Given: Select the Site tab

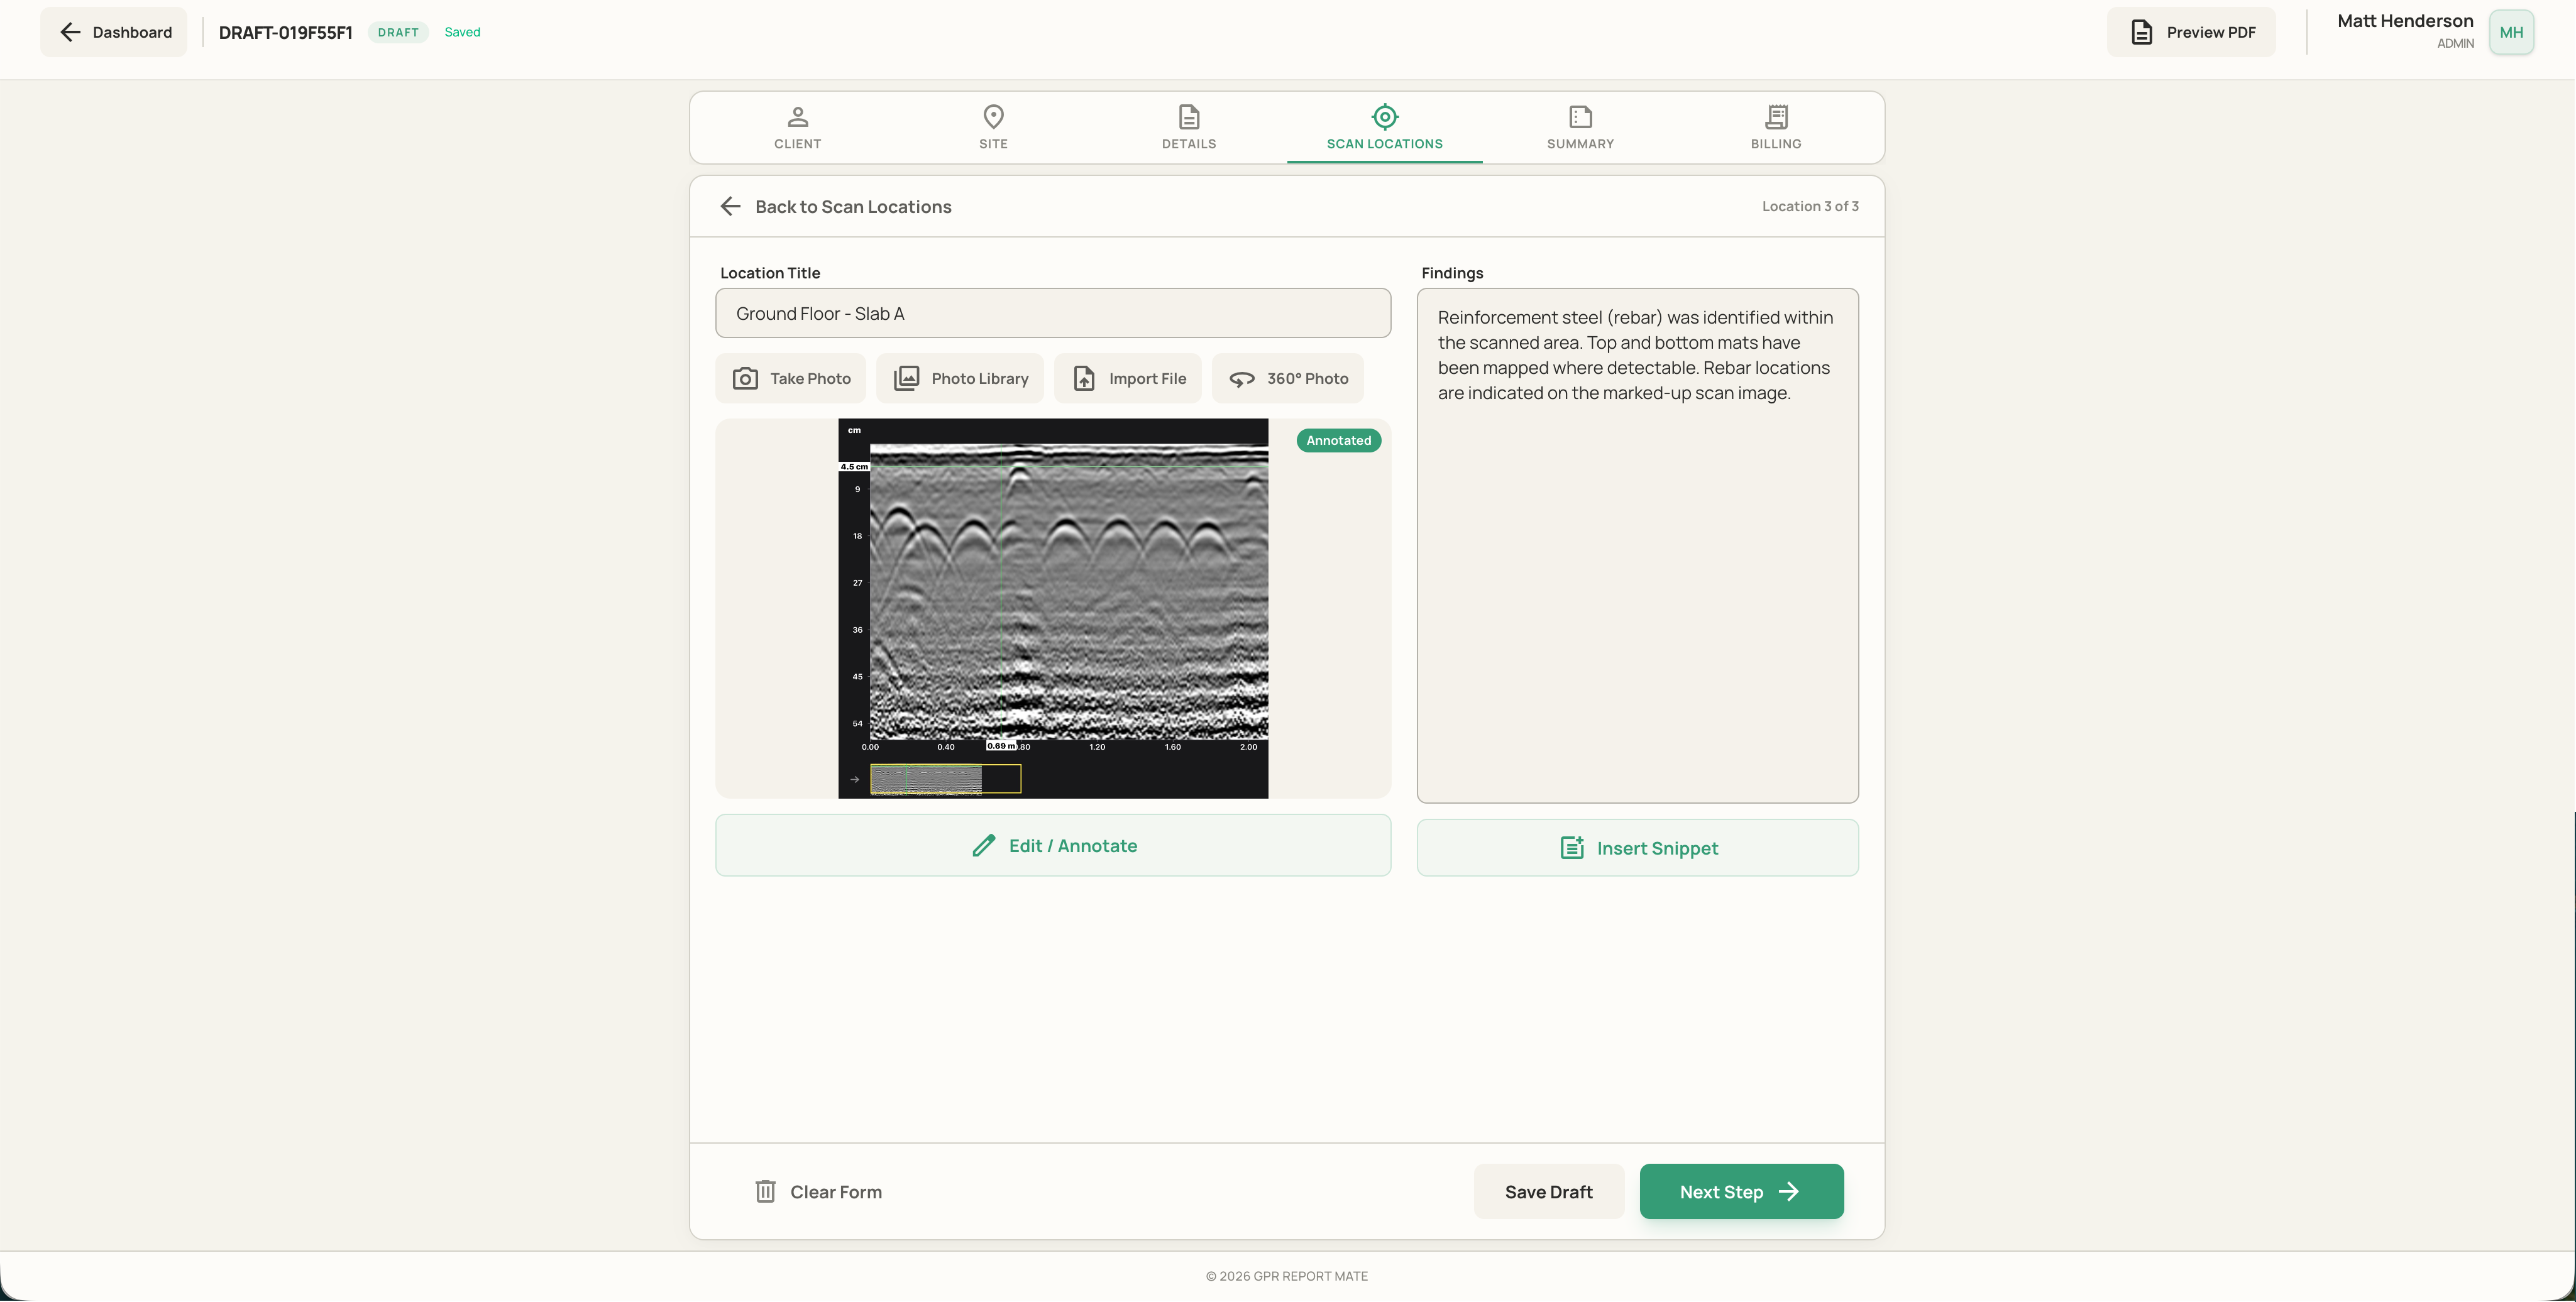Looking at the screenshot, I should (993, 128).
